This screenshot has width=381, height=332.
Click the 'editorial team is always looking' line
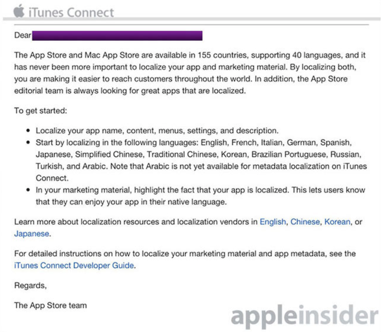[x=130, y=91]
